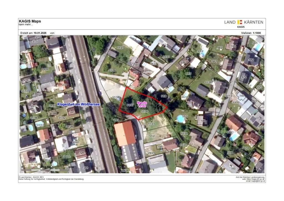Select parcel label 51/29

click(x=183, y=145)
